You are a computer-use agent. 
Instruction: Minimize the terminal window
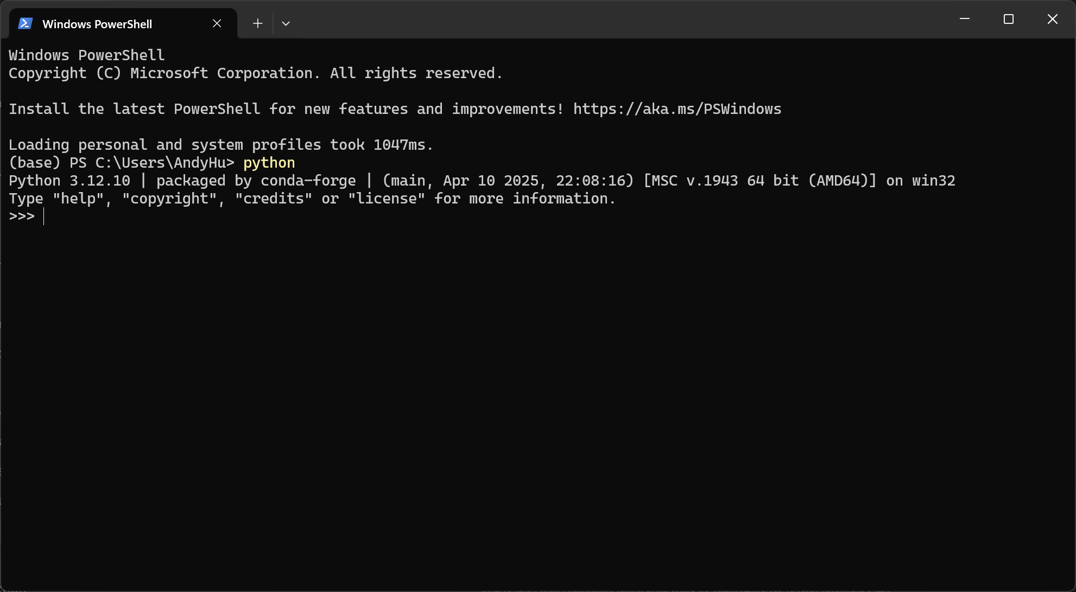tap(965, 19)
